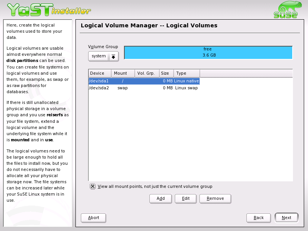308x231 pixels.
Task: Click the Type column header
Action: 184,73
